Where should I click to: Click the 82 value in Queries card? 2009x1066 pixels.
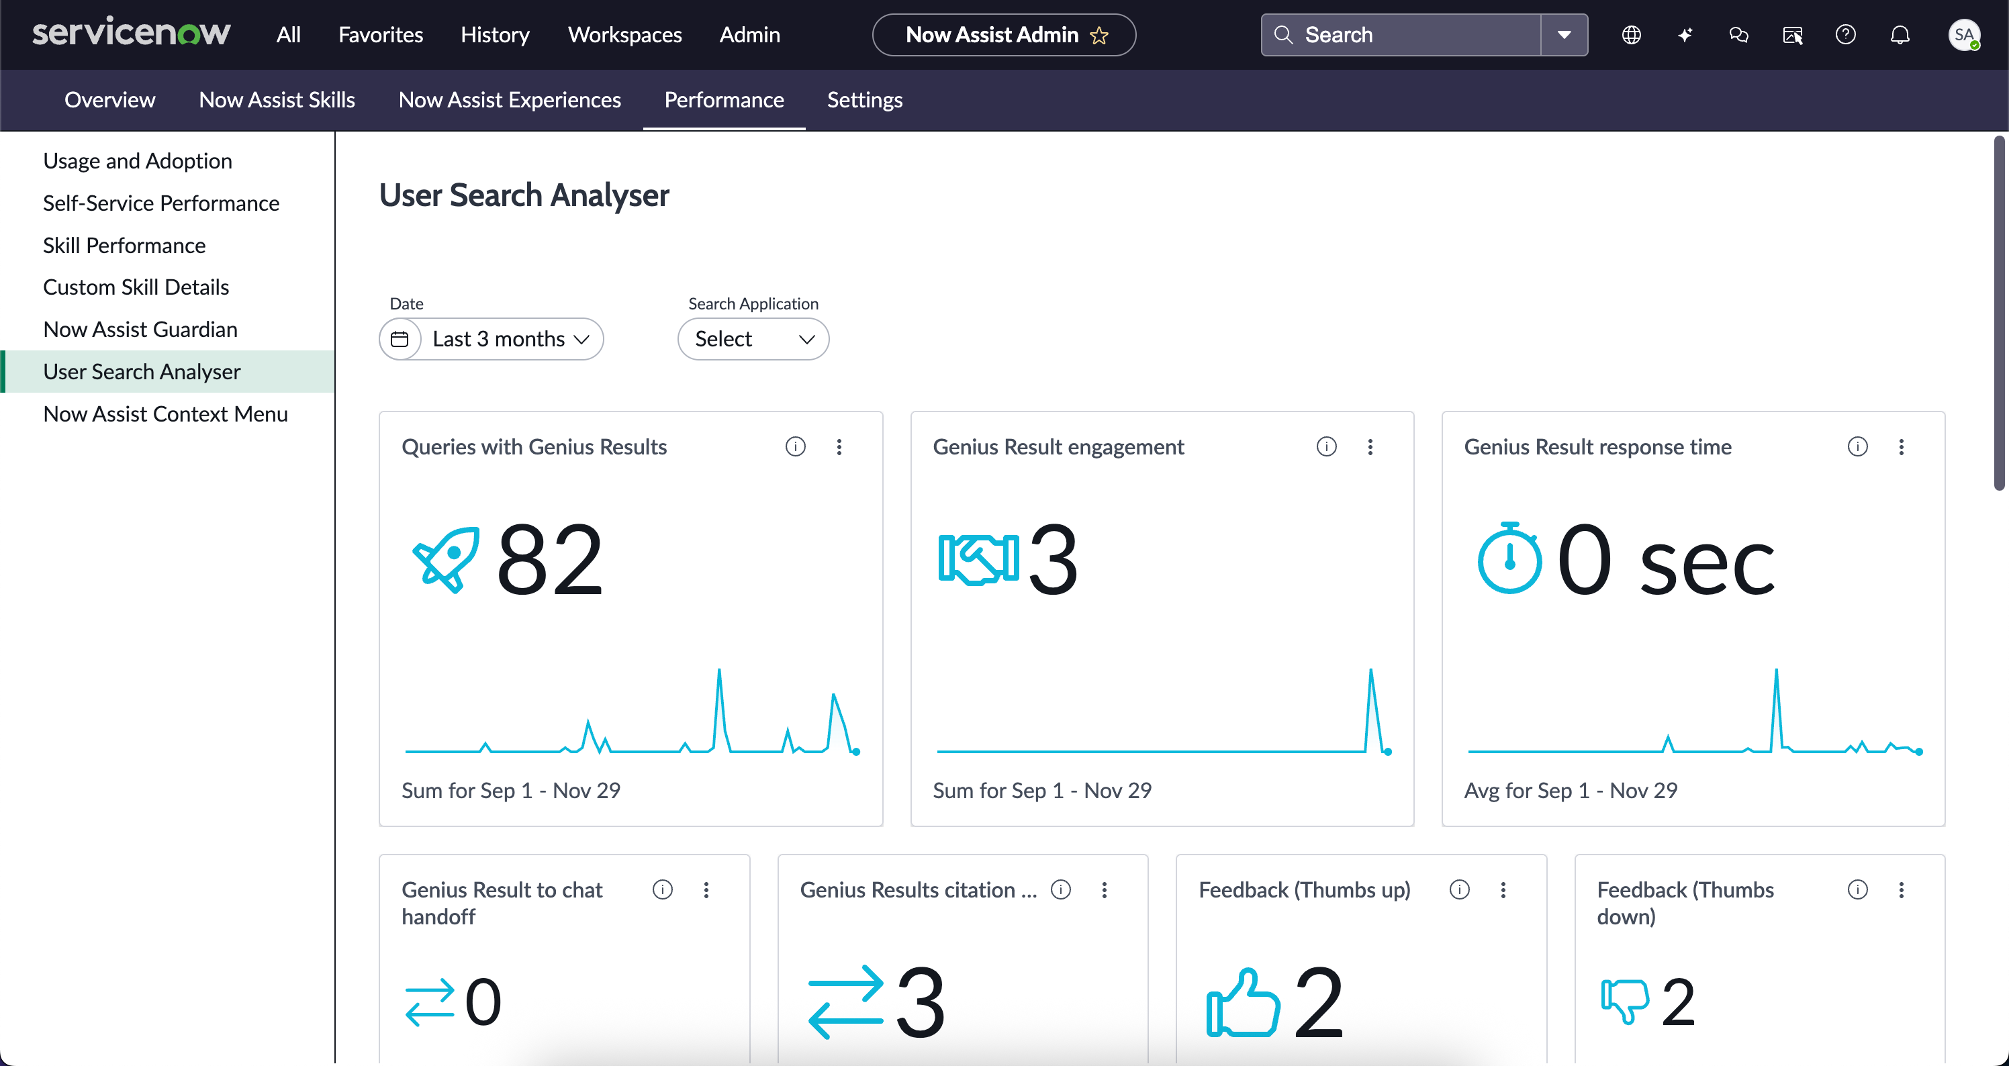549,560
